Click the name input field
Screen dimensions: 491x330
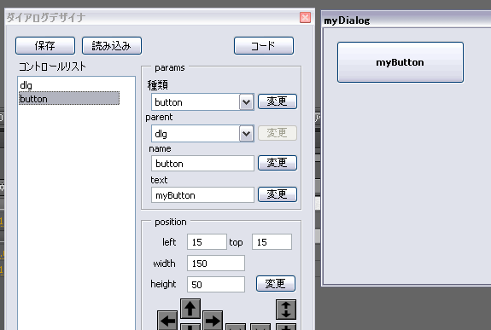(x=202, y=163)
